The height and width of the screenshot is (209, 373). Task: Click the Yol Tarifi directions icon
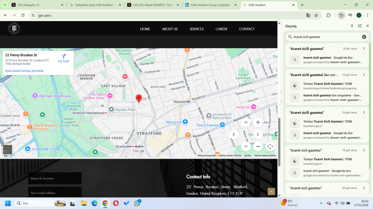pyautogui.click(x=63, y=57)
